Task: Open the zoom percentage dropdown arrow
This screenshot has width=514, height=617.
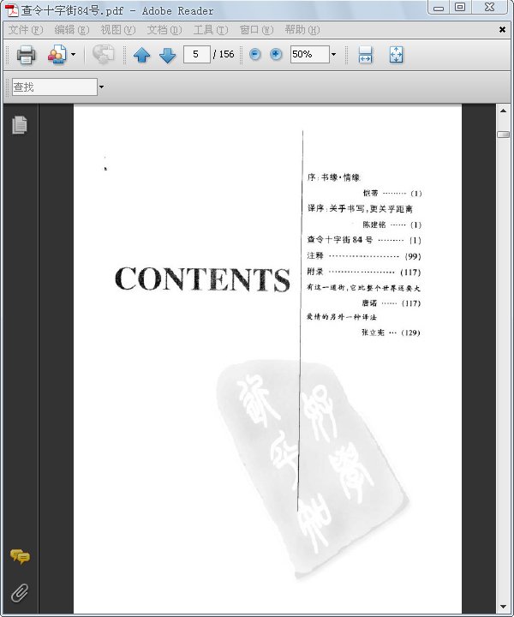Action: 333,54
